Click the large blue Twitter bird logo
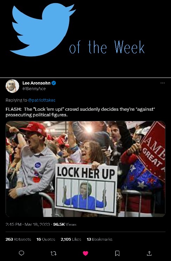The height and width of the screenshot is (261, 171). [42, 30]
